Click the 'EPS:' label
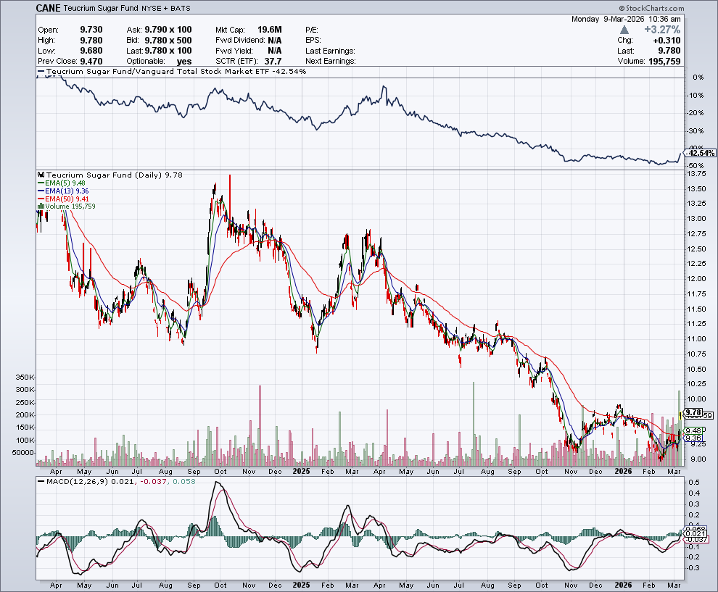 tap(313, 41)
